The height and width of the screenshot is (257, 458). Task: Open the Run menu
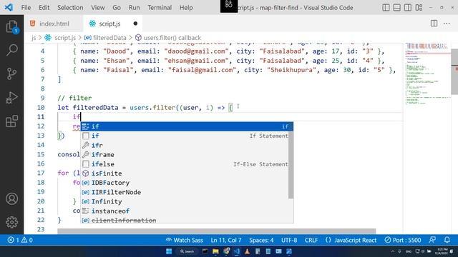pos(134,8)
